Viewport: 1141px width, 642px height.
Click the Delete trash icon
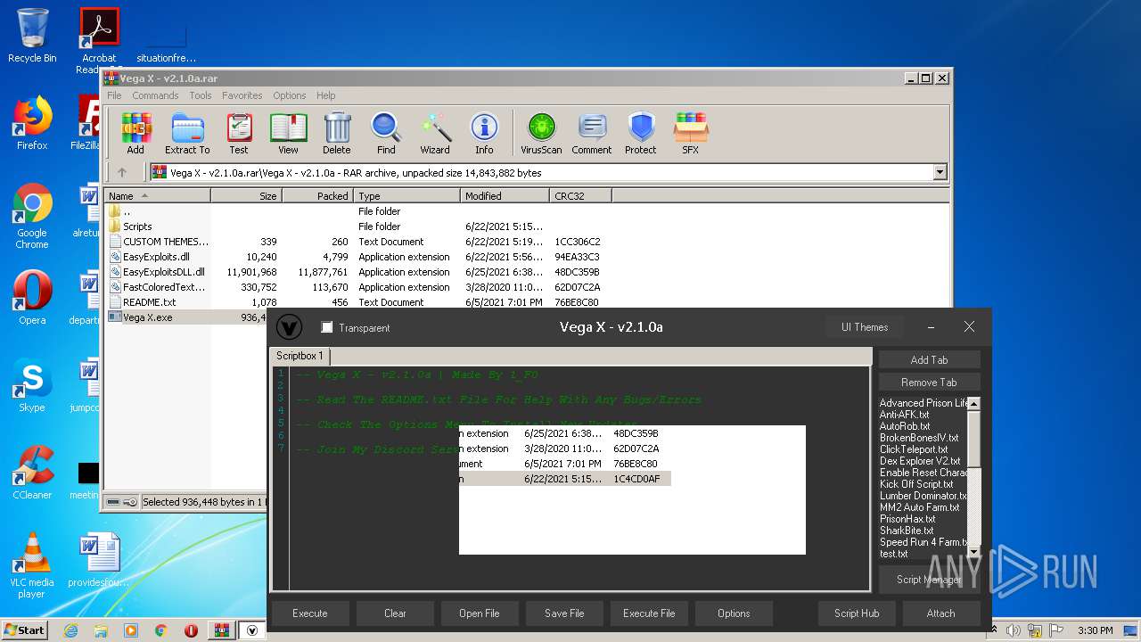point(337,134)
